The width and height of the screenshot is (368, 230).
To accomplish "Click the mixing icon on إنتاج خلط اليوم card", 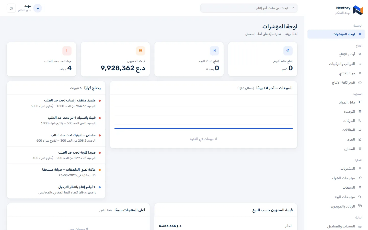I will (288, 51).
